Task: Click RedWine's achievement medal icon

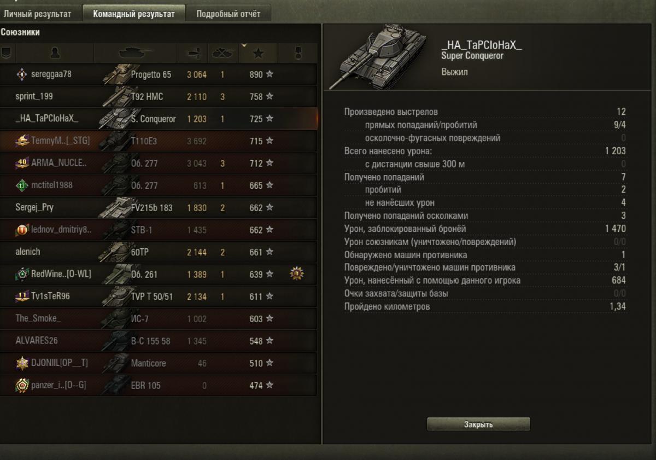Action: (297, 274)
